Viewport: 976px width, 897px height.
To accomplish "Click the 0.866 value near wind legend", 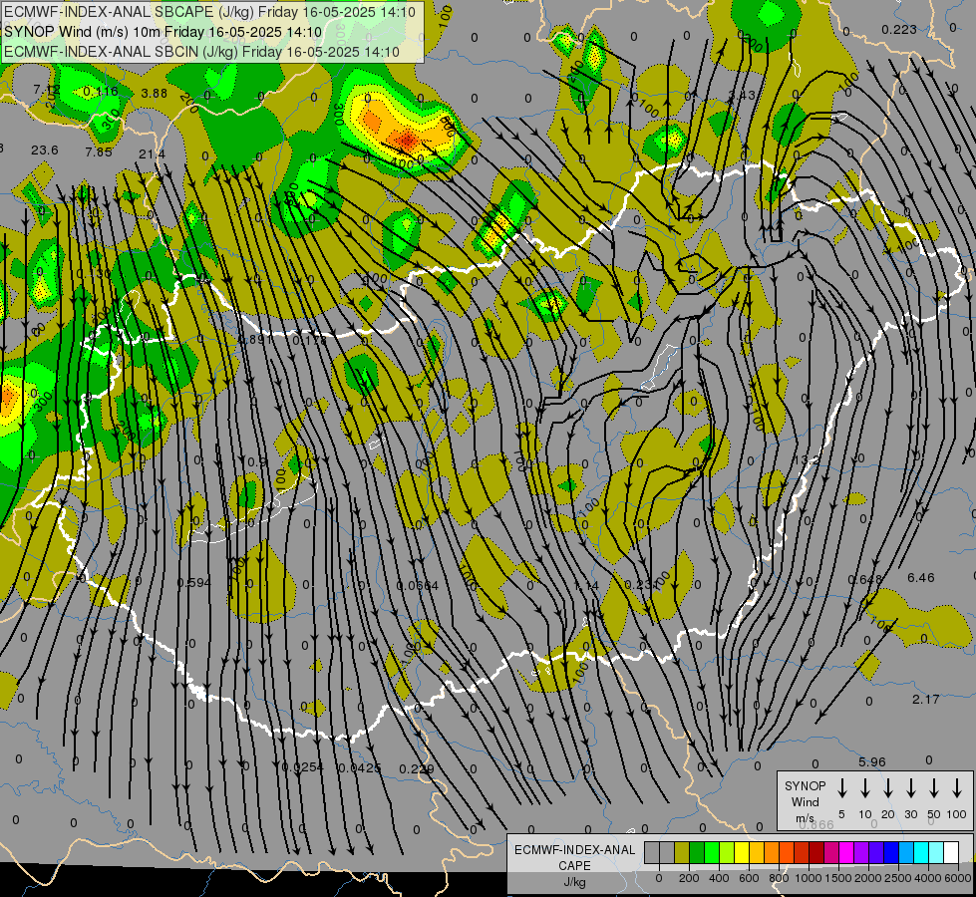I will point(816,825).
